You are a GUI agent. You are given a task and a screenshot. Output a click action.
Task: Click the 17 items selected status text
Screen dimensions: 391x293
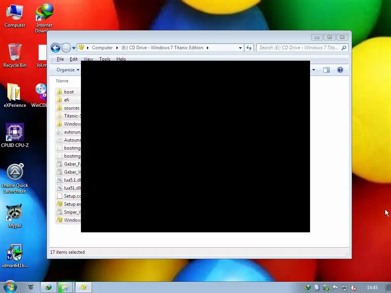tap(67, 252)
